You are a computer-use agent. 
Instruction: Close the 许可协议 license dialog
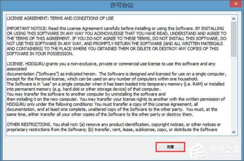pos(236,4)
